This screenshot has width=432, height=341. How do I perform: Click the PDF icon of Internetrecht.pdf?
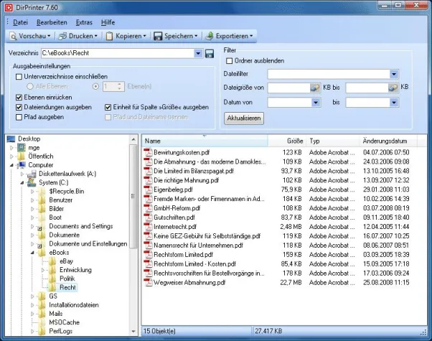click(149, 227)
